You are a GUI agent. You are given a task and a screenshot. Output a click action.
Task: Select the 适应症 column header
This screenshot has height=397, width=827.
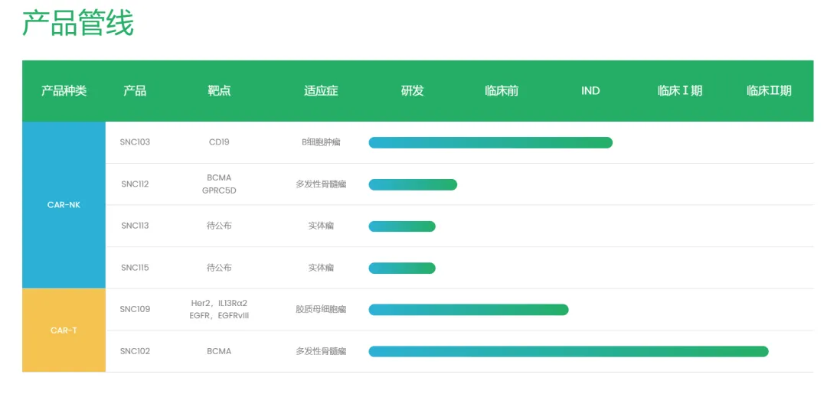[x=321, y=90]
